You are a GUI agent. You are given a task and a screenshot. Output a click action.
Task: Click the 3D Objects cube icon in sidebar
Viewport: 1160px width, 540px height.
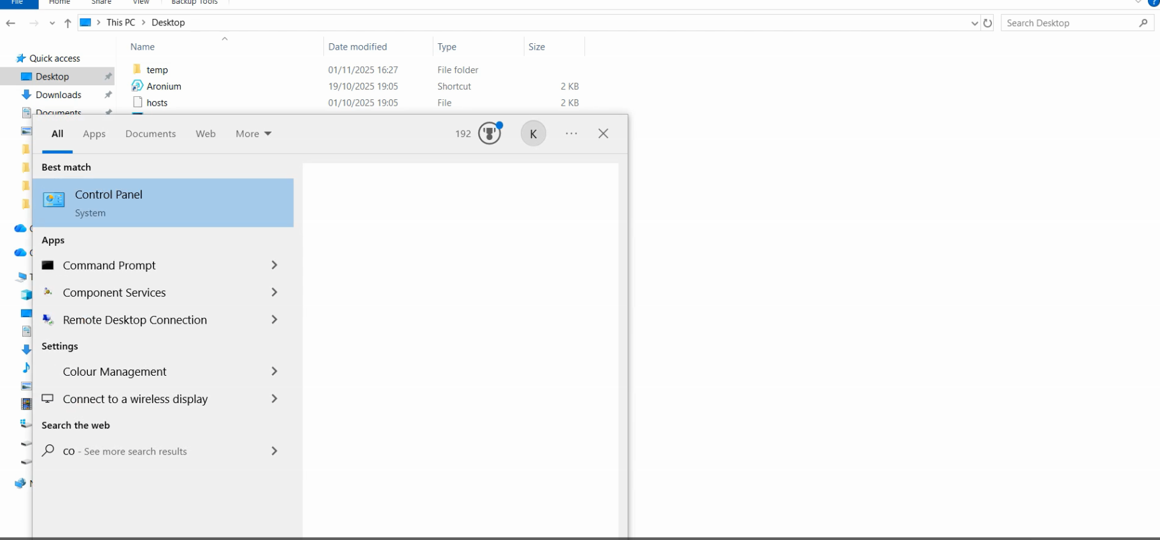point(26,295)
